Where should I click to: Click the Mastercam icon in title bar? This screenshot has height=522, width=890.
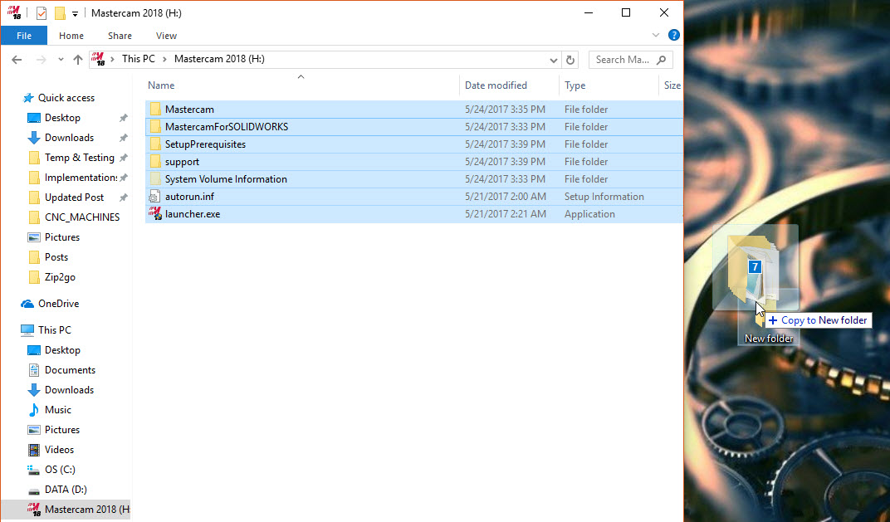pos(14,12)
